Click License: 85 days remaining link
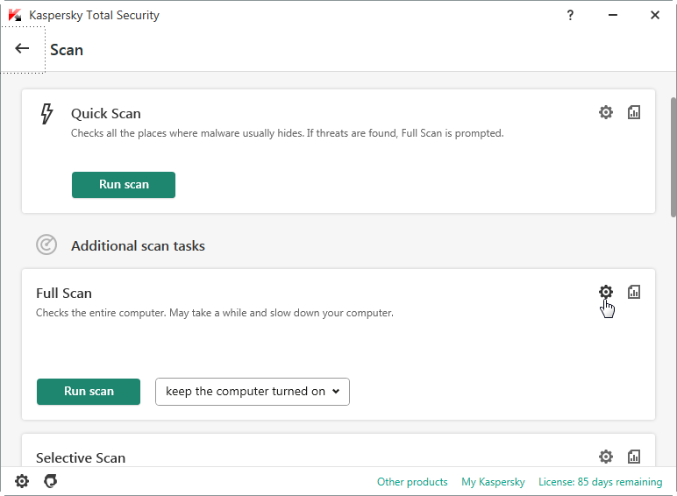 [600, 482]
